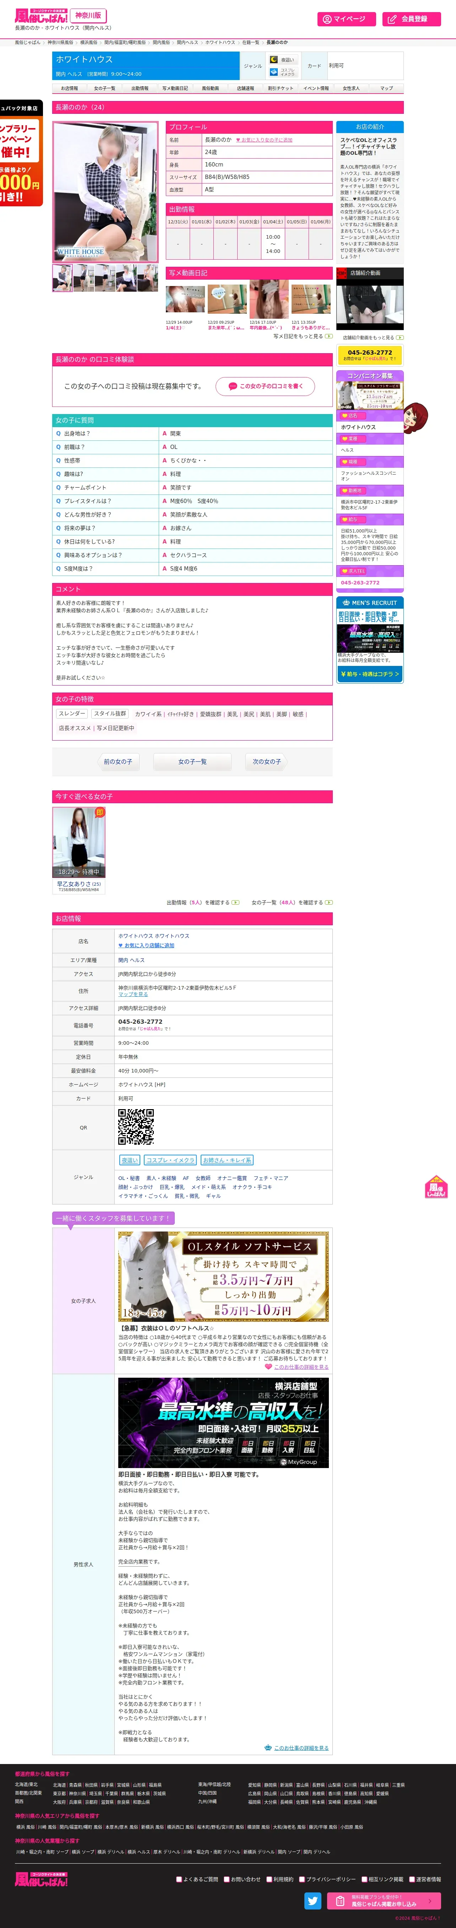Click お問い合わせ in footer
Viewport: 456px width, 1928px height.
click(x=242, y=1879)
